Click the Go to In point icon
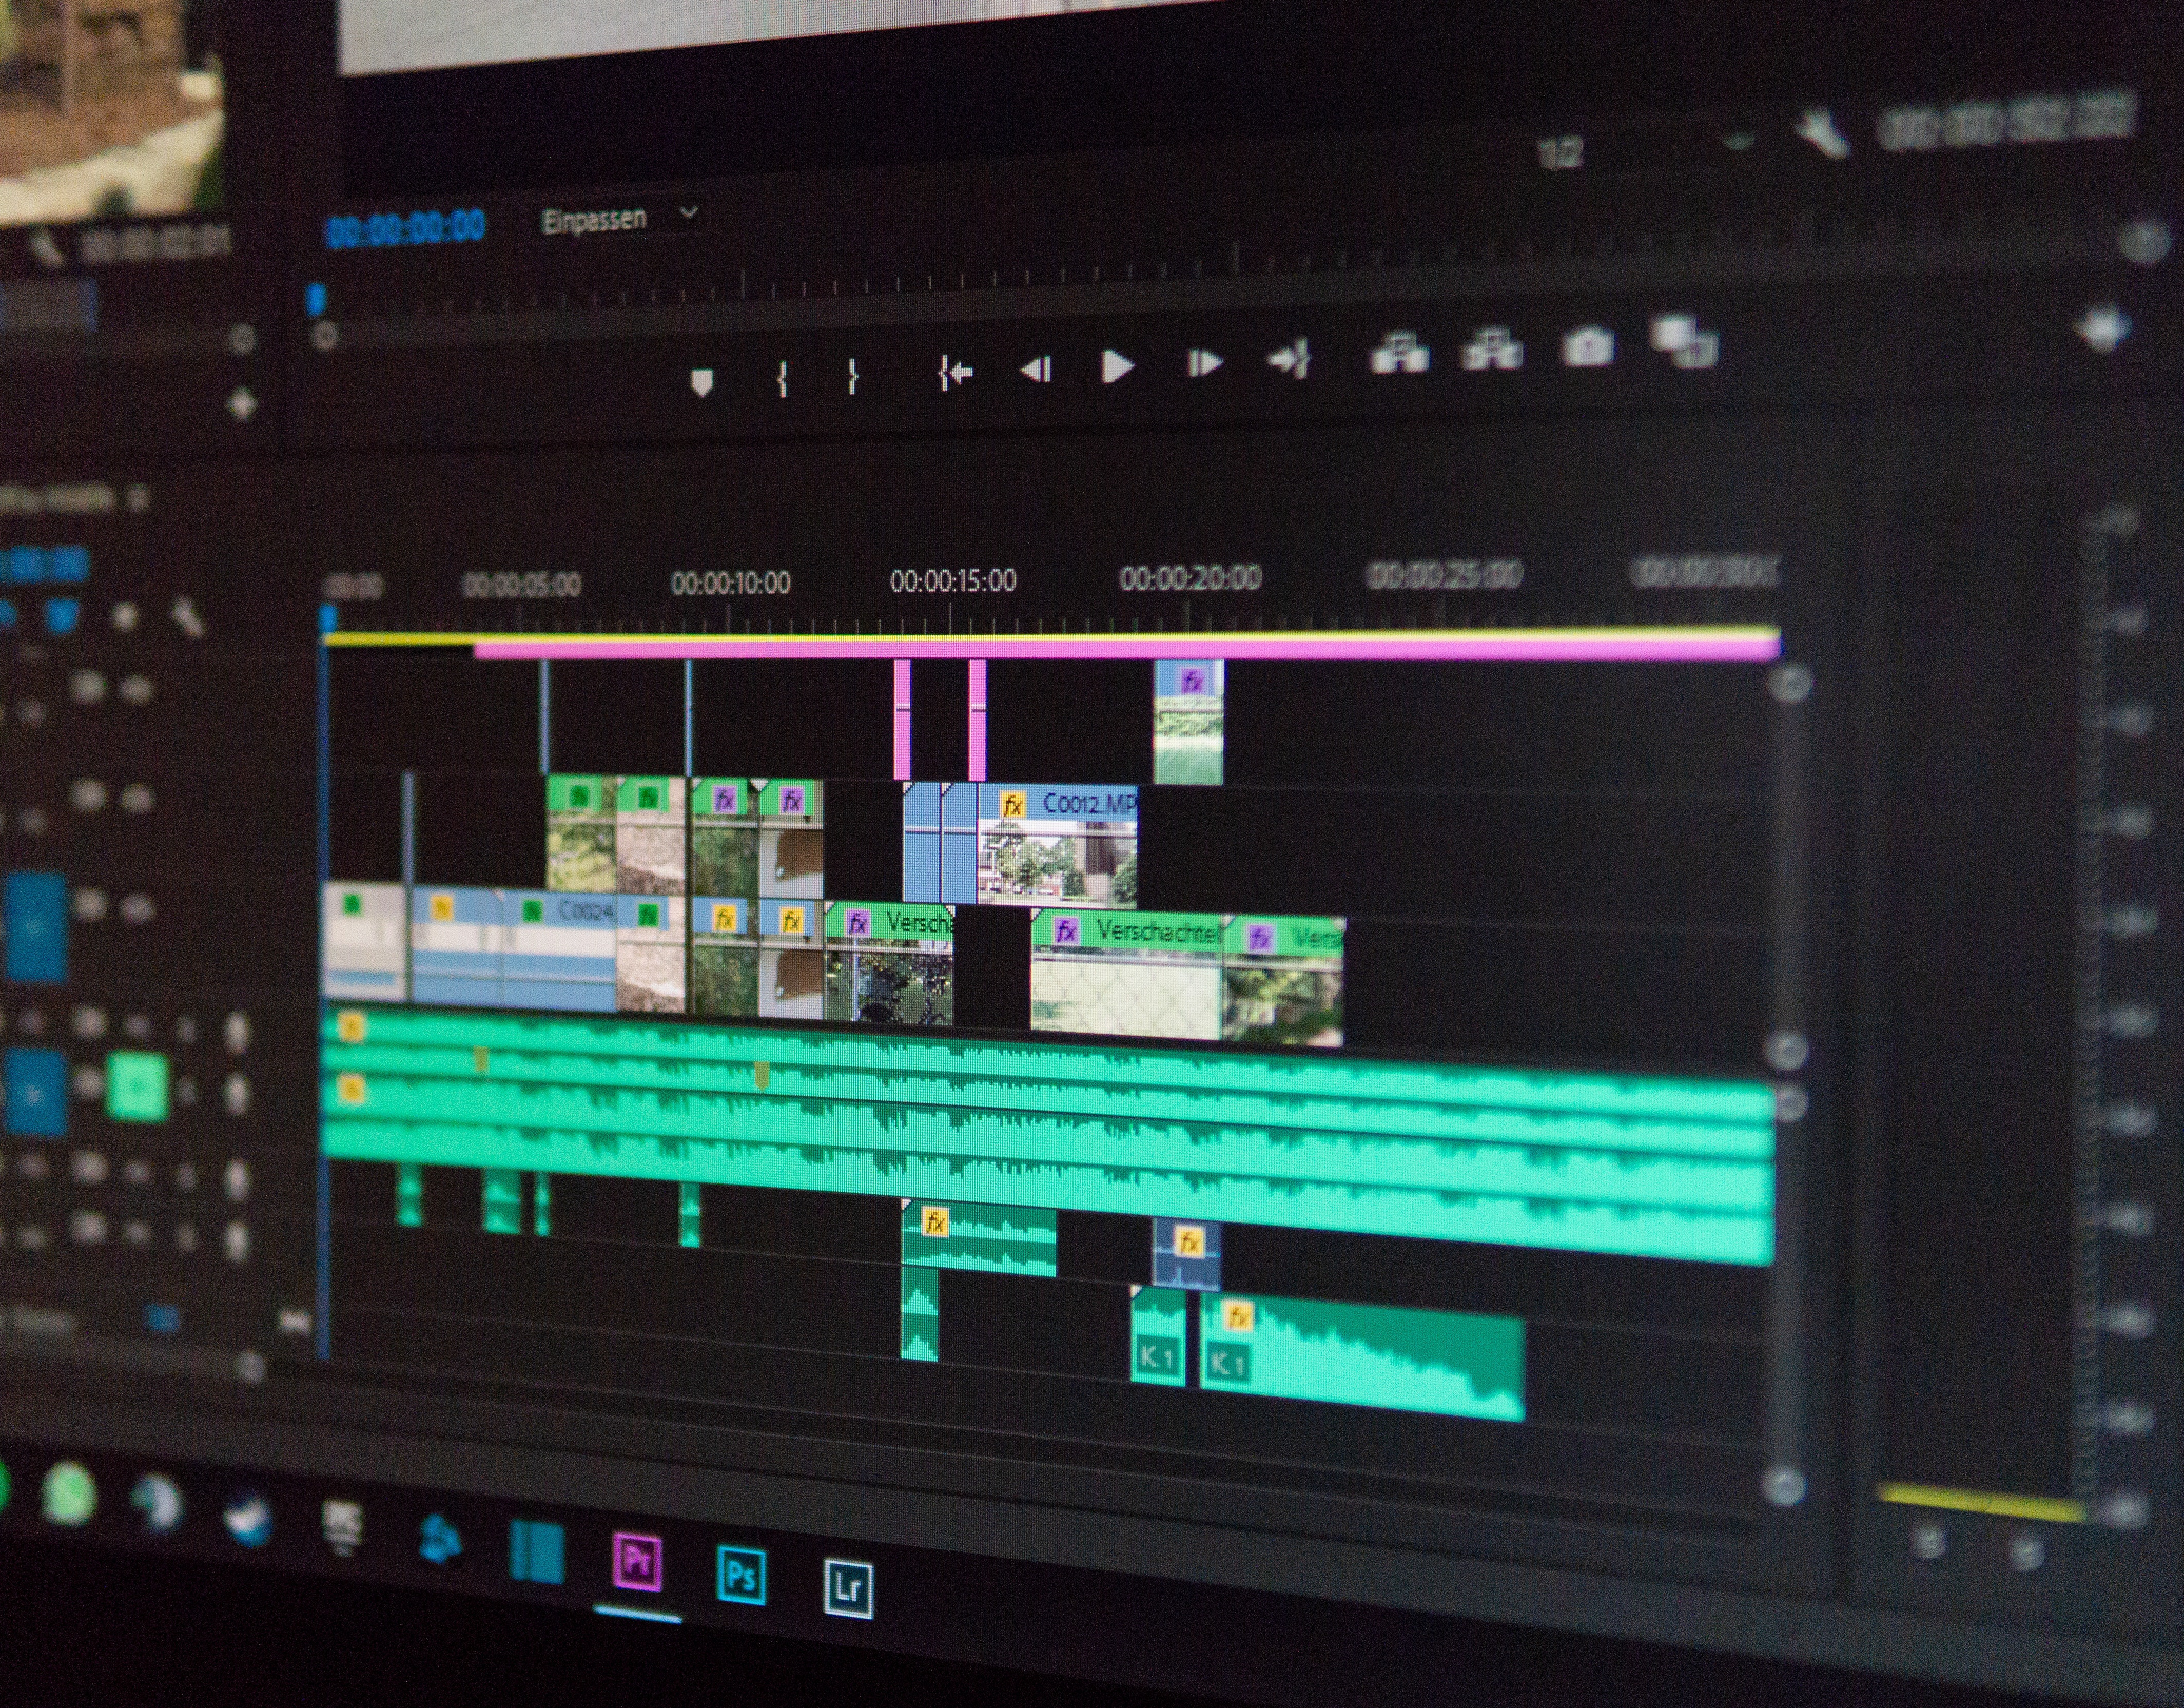 pos(955,373)
